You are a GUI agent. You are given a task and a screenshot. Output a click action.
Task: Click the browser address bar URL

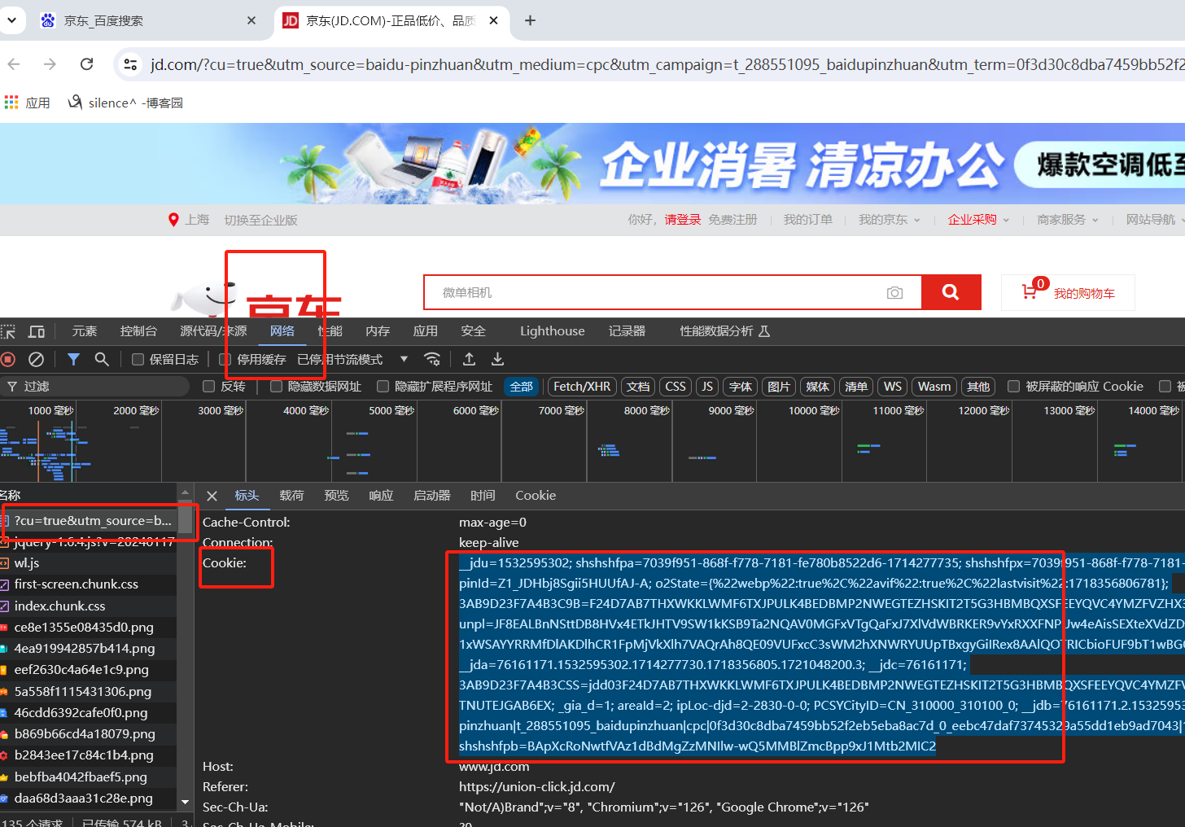(666, 64)
